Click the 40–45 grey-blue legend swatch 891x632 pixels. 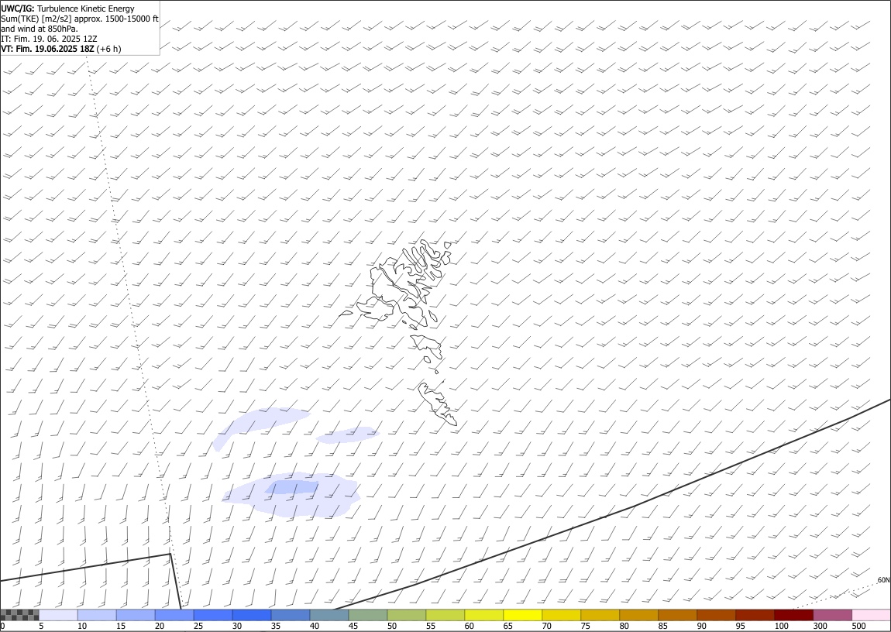[329, 615]
